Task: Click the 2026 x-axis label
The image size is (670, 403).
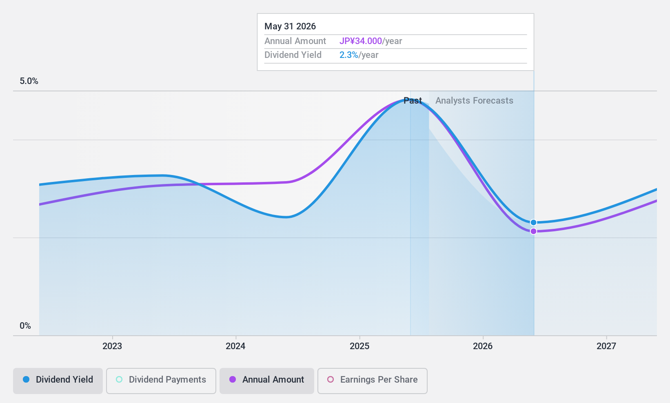Action: click(483, 346)
